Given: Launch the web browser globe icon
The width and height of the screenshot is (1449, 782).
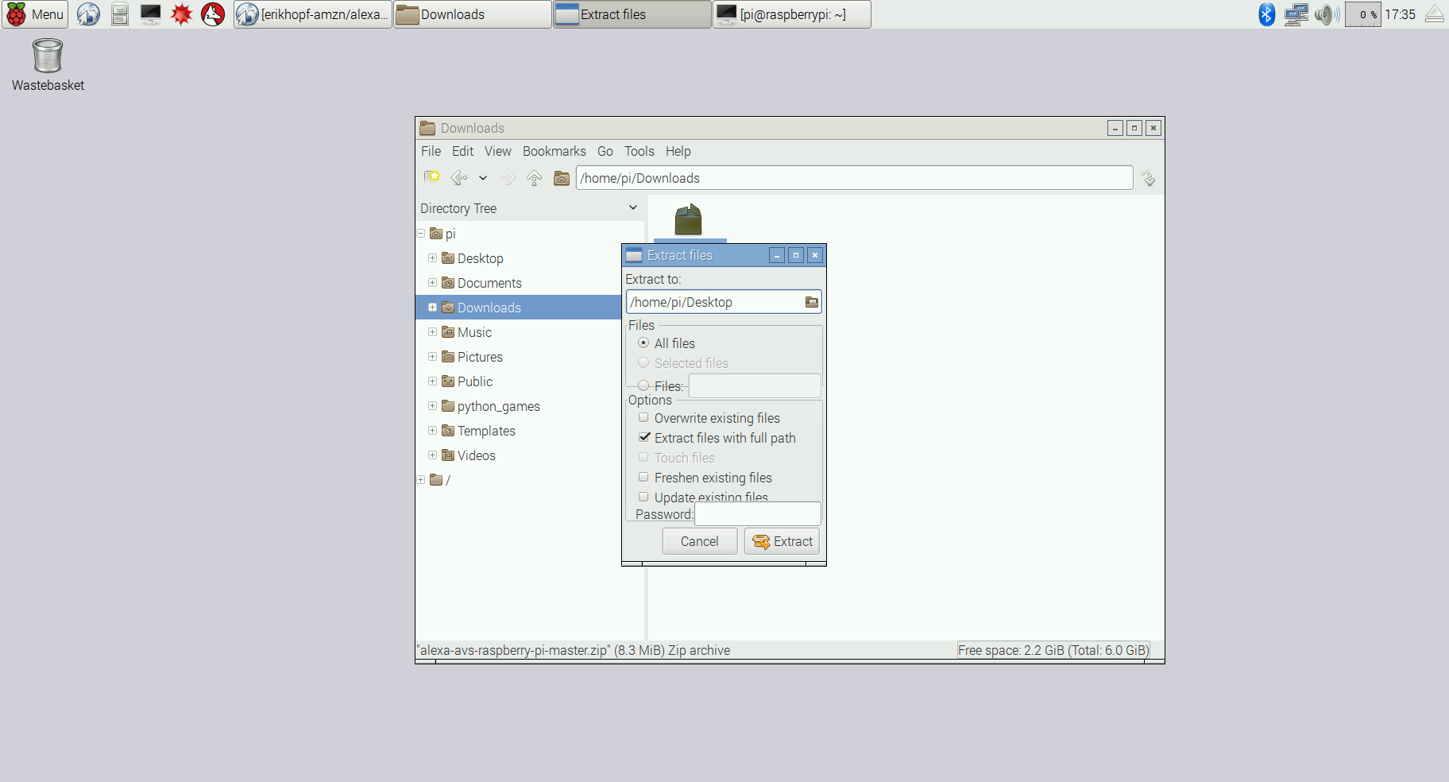Looking at the screenshot, I should pos(88,14).
